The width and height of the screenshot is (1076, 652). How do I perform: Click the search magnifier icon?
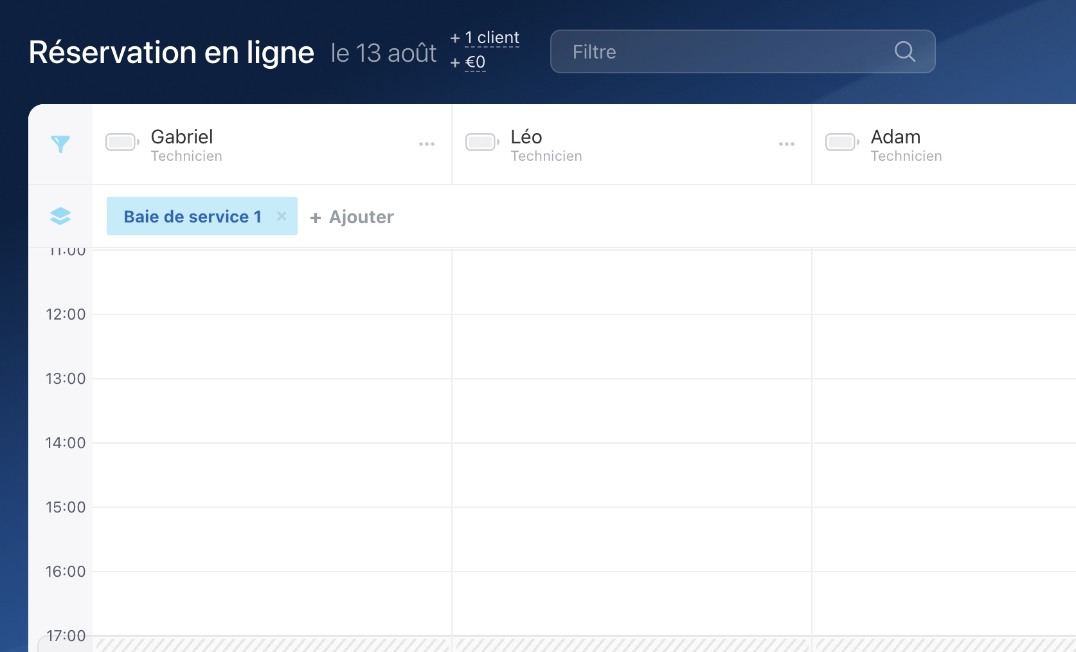point(904,51)
